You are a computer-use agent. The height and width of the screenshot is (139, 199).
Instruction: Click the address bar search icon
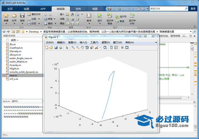[x=195, y=31]
